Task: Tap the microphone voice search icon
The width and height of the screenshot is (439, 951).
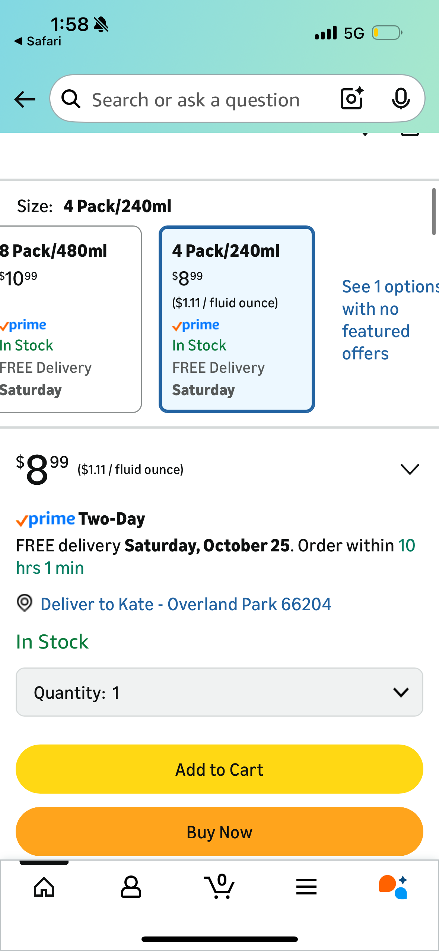Action: 401,99
